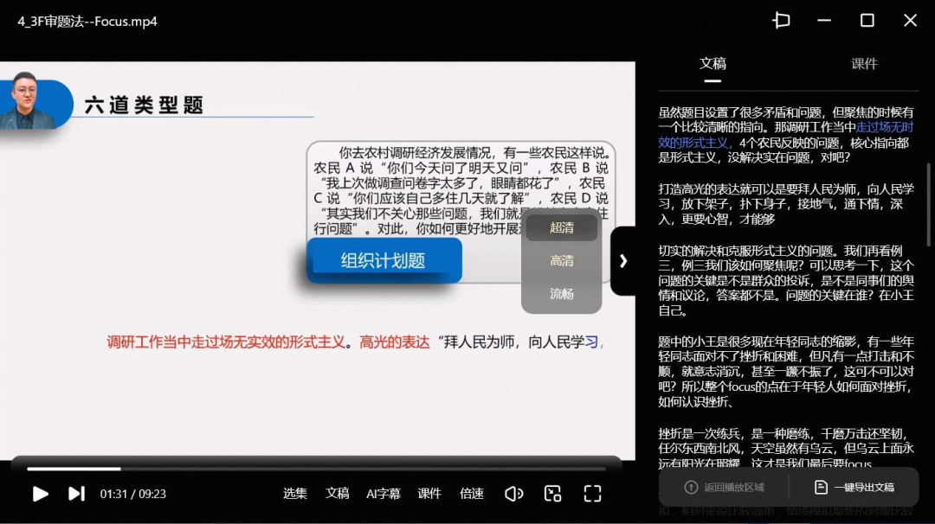The width and height of the screenshot is (935, 524).
Task: Click transcript paragraph starting 题中的小王
Action: click(x=786, y=372)
